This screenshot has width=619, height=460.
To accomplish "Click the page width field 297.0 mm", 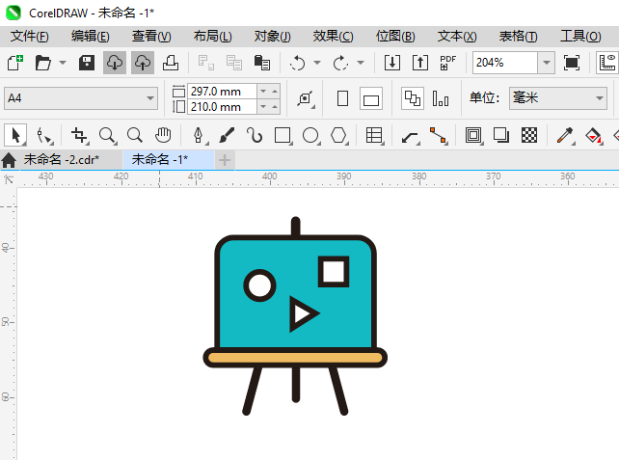I will (222, 92).
